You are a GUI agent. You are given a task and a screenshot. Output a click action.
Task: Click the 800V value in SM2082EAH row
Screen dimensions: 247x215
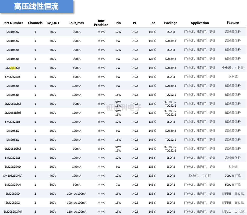[x=53, y=185]
